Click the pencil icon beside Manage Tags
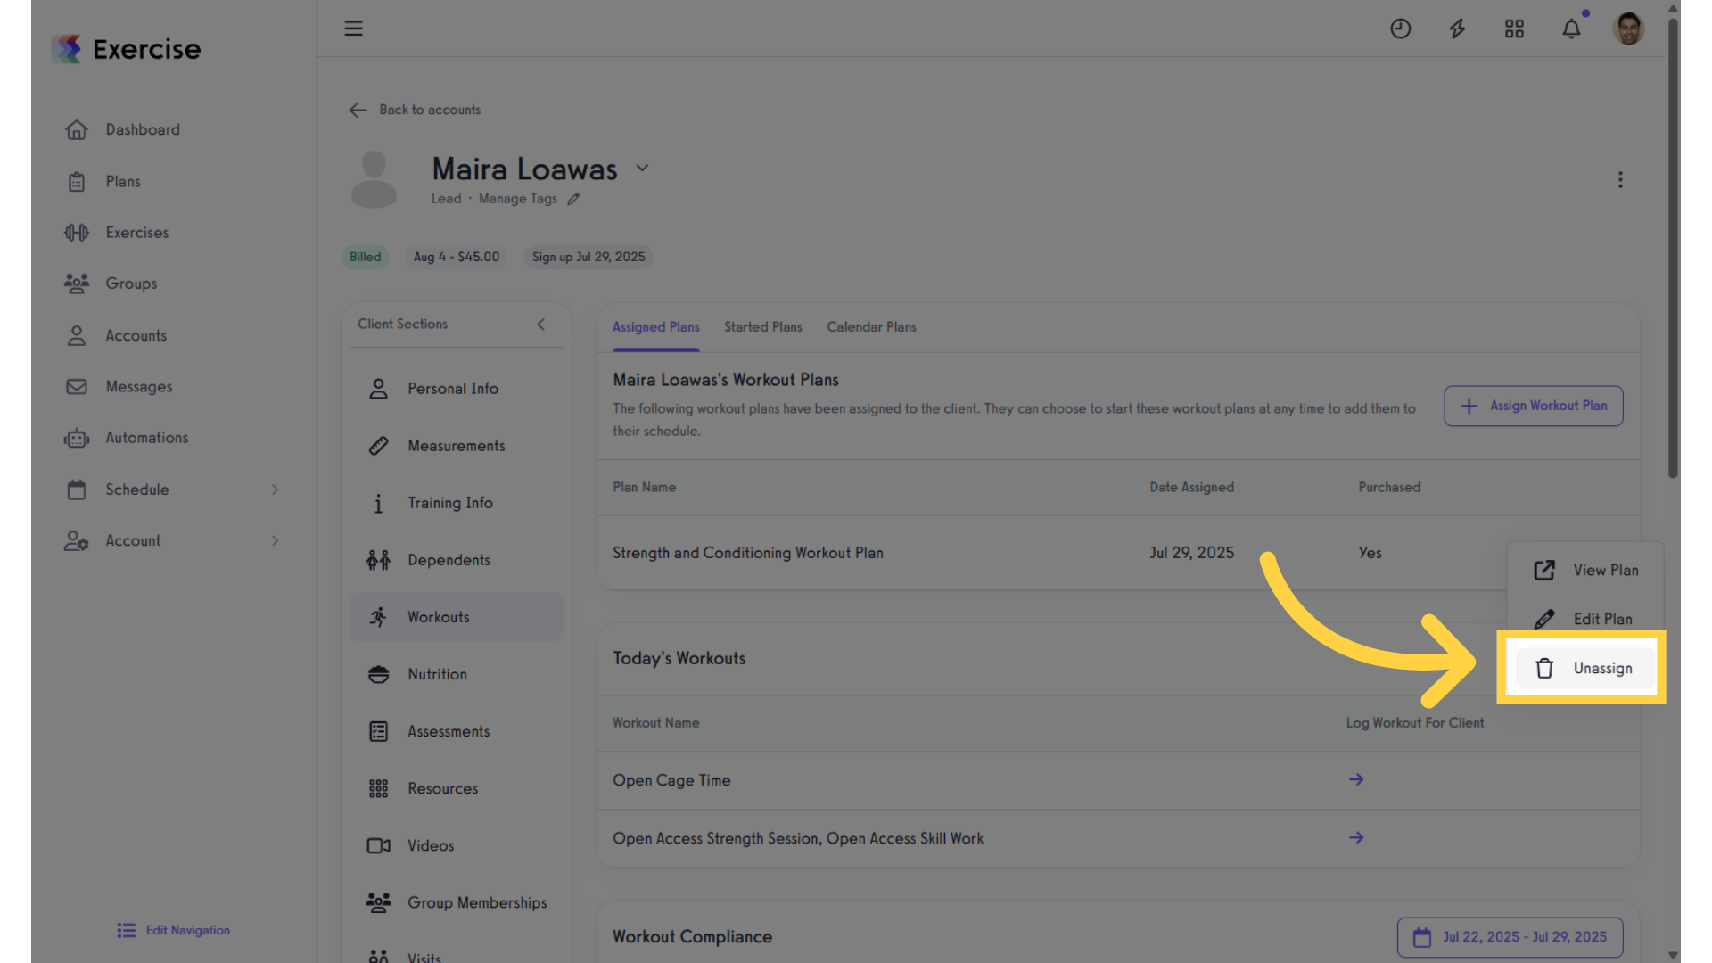The width and height of the screenshot is (1712, 963). (573, 199)
